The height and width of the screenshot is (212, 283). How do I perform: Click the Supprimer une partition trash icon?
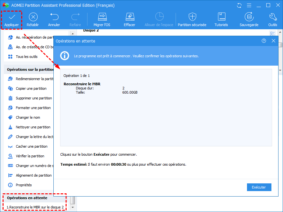click(11, 98)
